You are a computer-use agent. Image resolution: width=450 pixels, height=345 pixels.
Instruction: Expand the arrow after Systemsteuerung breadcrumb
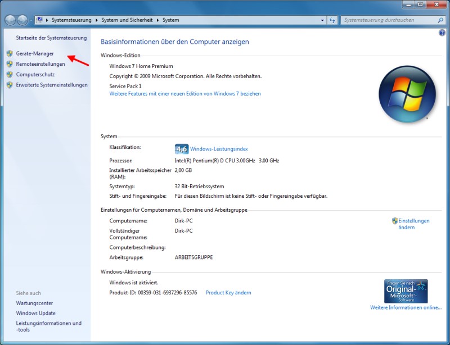(96, 20)
